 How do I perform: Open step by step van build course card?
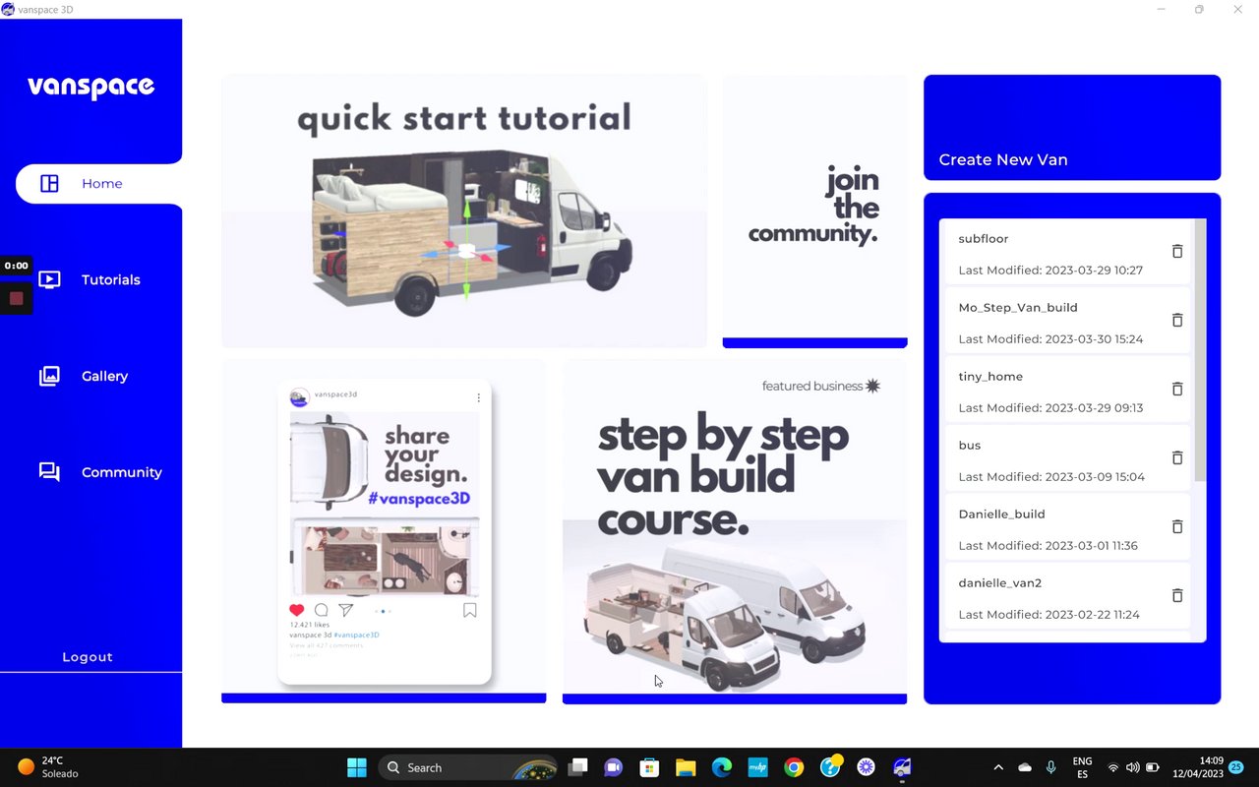(735, 531)
